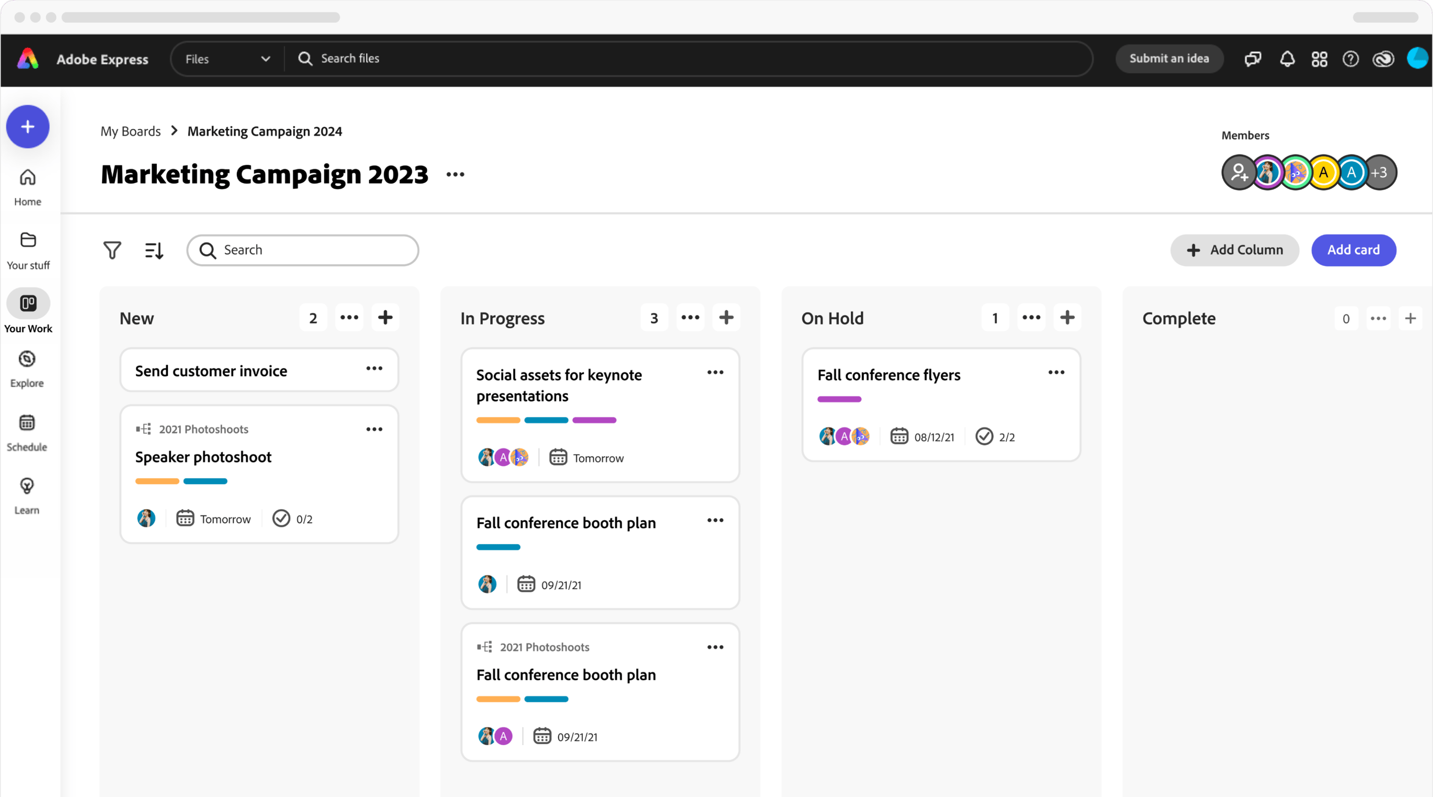Click Tomorrow due date on Speaker photoshoot
Image resolution: width=1433 pixels, height=797 pixels.
[x=214, y=519]
